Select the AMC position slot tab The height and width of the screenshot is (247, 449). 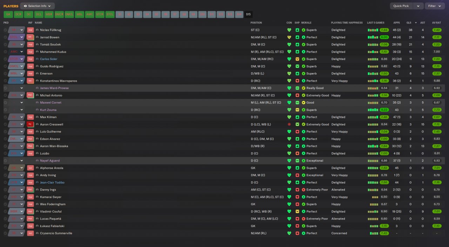tap(90, 14)
